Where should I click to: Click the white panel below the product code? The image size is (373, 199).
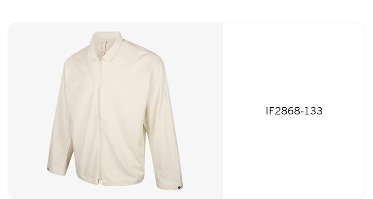click(294, 156)
